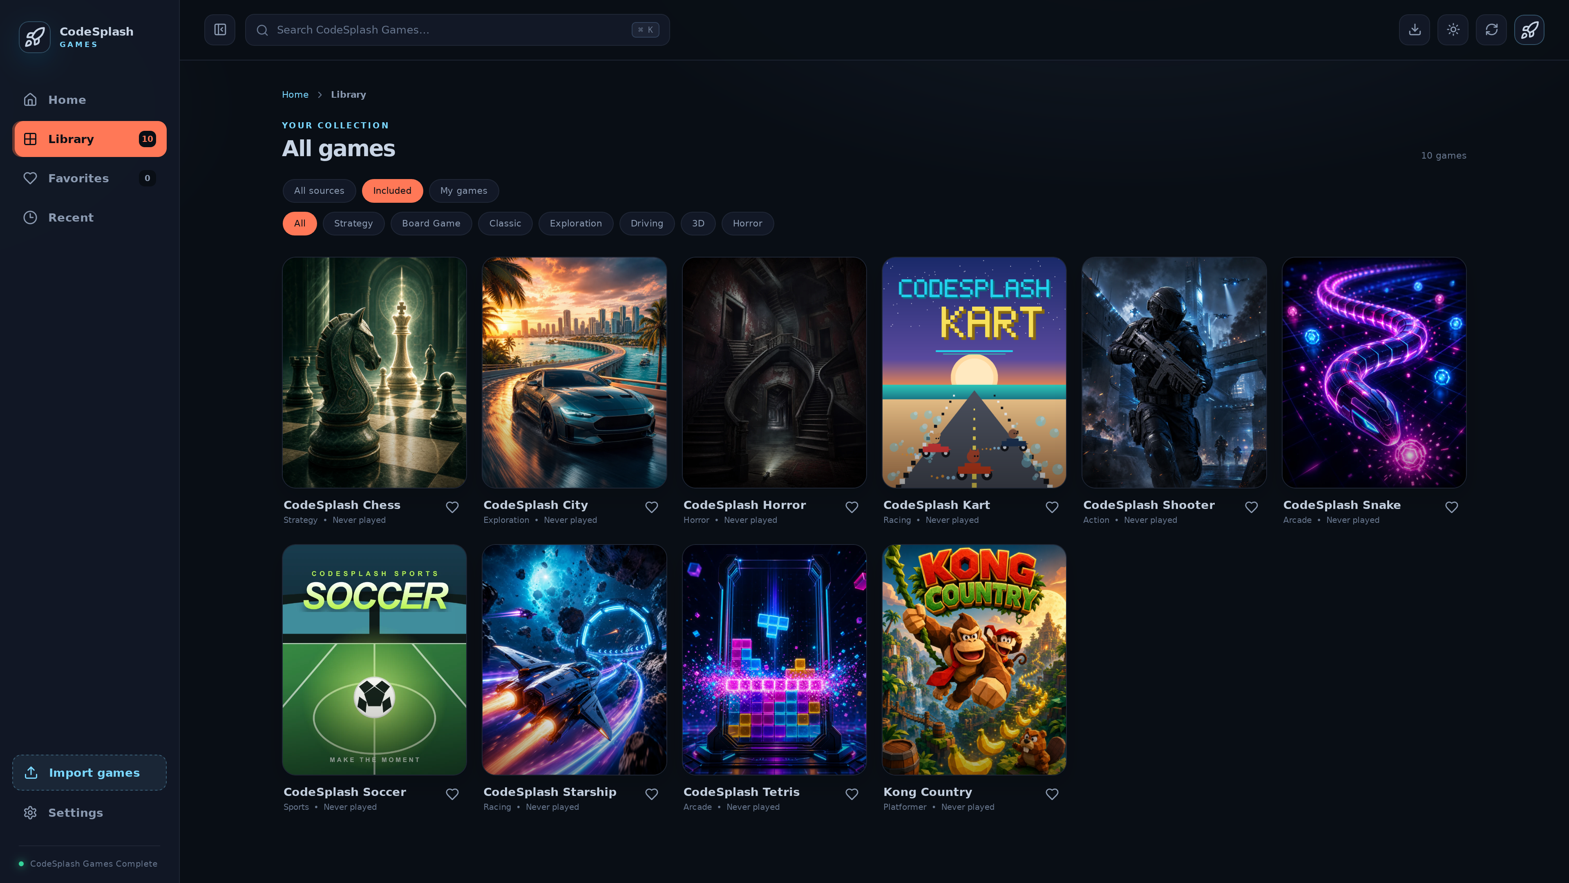Select the All genre chip

click(299, 224)
